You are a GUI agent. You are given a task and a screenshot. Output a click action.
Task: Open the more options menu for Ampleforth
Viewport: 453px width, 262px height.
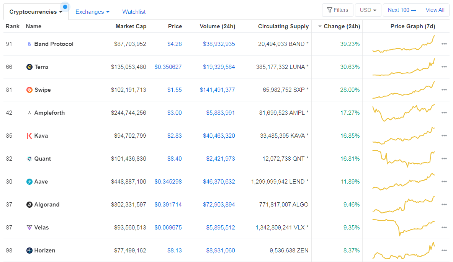pos(444,113)
